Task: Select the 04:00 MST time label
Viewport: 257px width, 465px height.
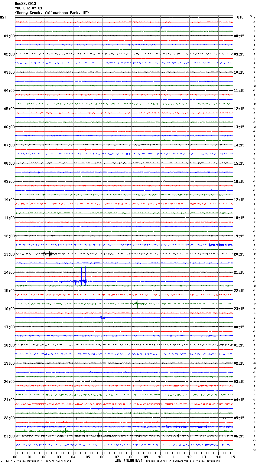Action: [9, 91]
